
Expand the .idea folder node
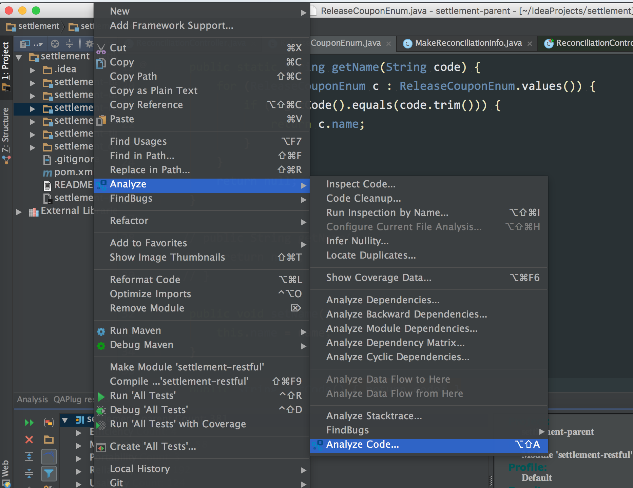point(32,70)
